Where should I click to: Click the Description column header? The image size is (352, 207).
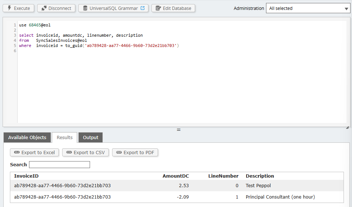(260, 176)
